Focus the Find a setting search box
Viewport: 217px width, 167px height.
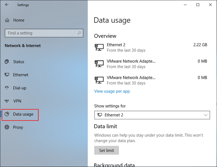(x=44, y=33)
